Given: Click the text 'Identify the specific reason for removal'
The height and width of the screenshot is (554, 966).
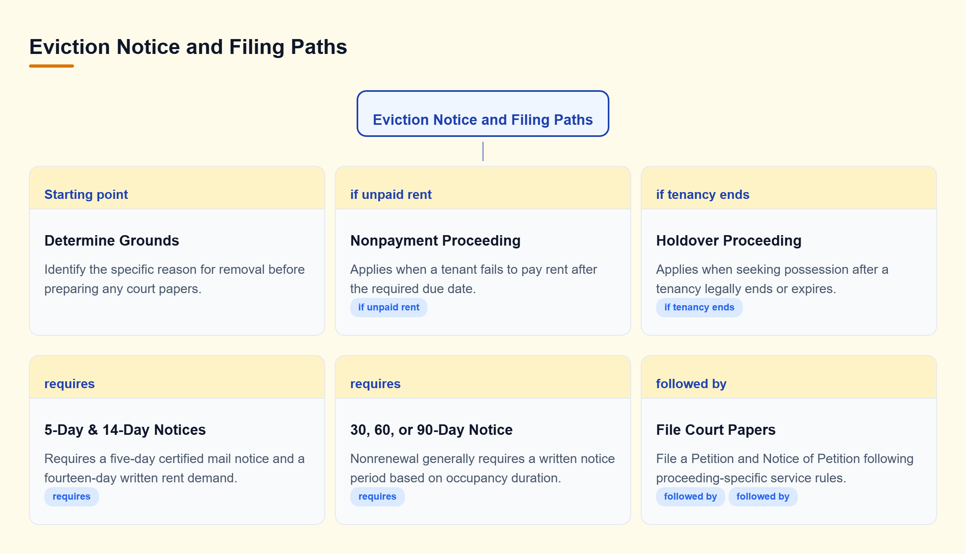Looking at the screenshot, I should 155,269.
